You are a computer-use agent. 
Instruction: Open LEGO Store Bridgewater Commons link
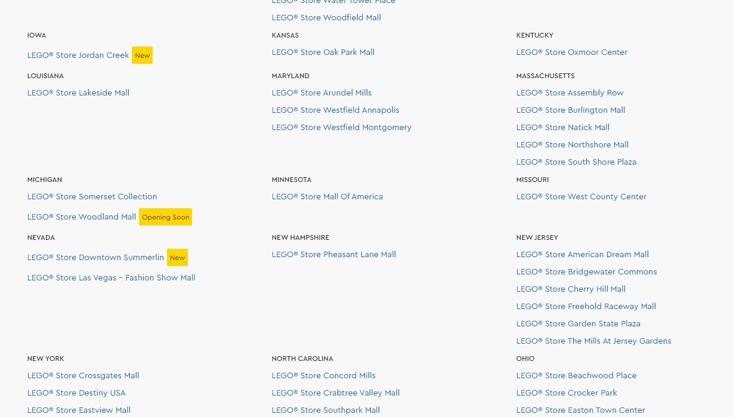(587, 271)
